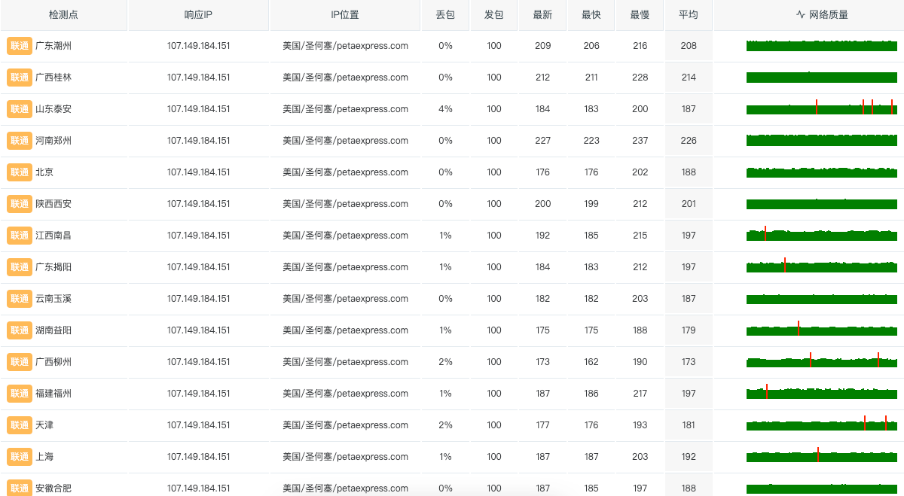Screen dimensions: 904x496
Task: Click the 广西柳州 network quality graph
Action: (x=821, y=362)
